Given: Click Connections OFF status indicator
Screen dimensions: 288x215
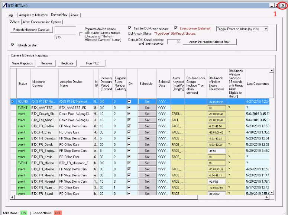Looking at the screenshot, I should click(x=58, y=213).
